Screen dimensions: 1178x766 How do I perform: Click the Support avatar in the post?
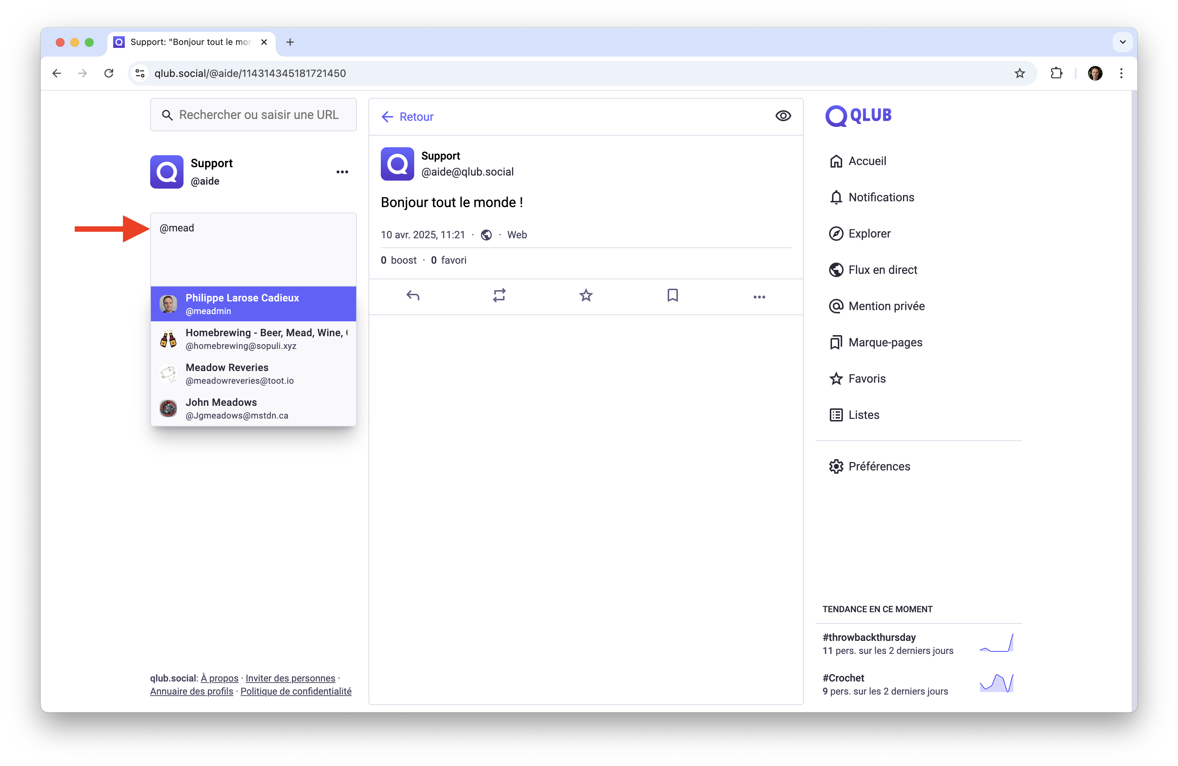pos(397,164)
